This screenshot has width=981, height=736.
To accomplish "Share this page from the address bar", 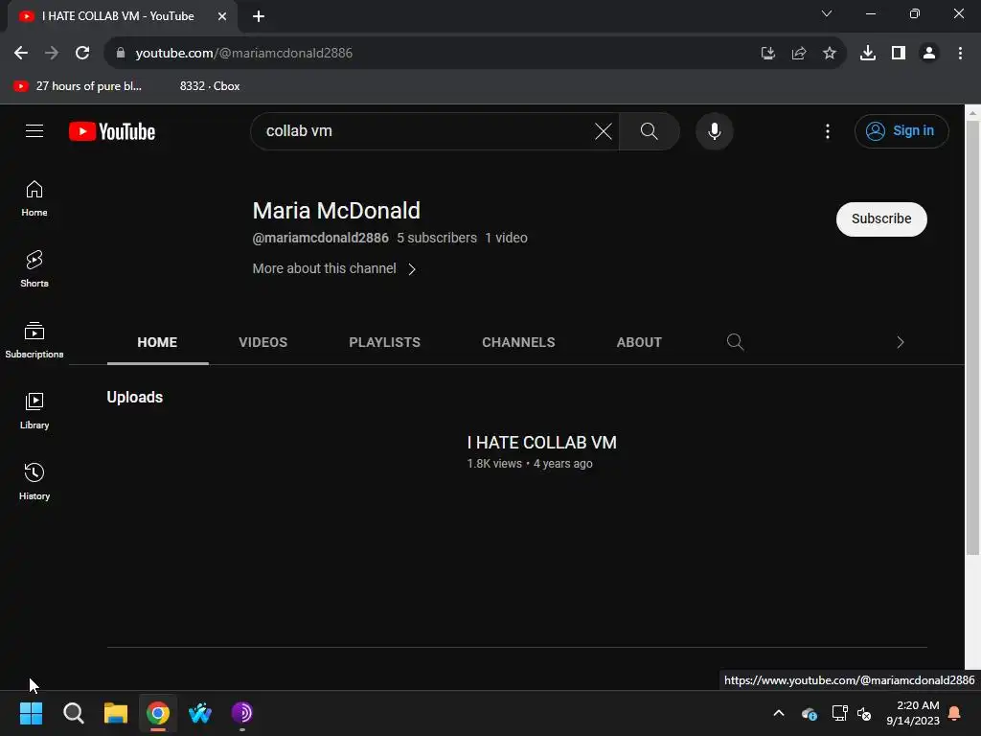I will click(799, 54).
